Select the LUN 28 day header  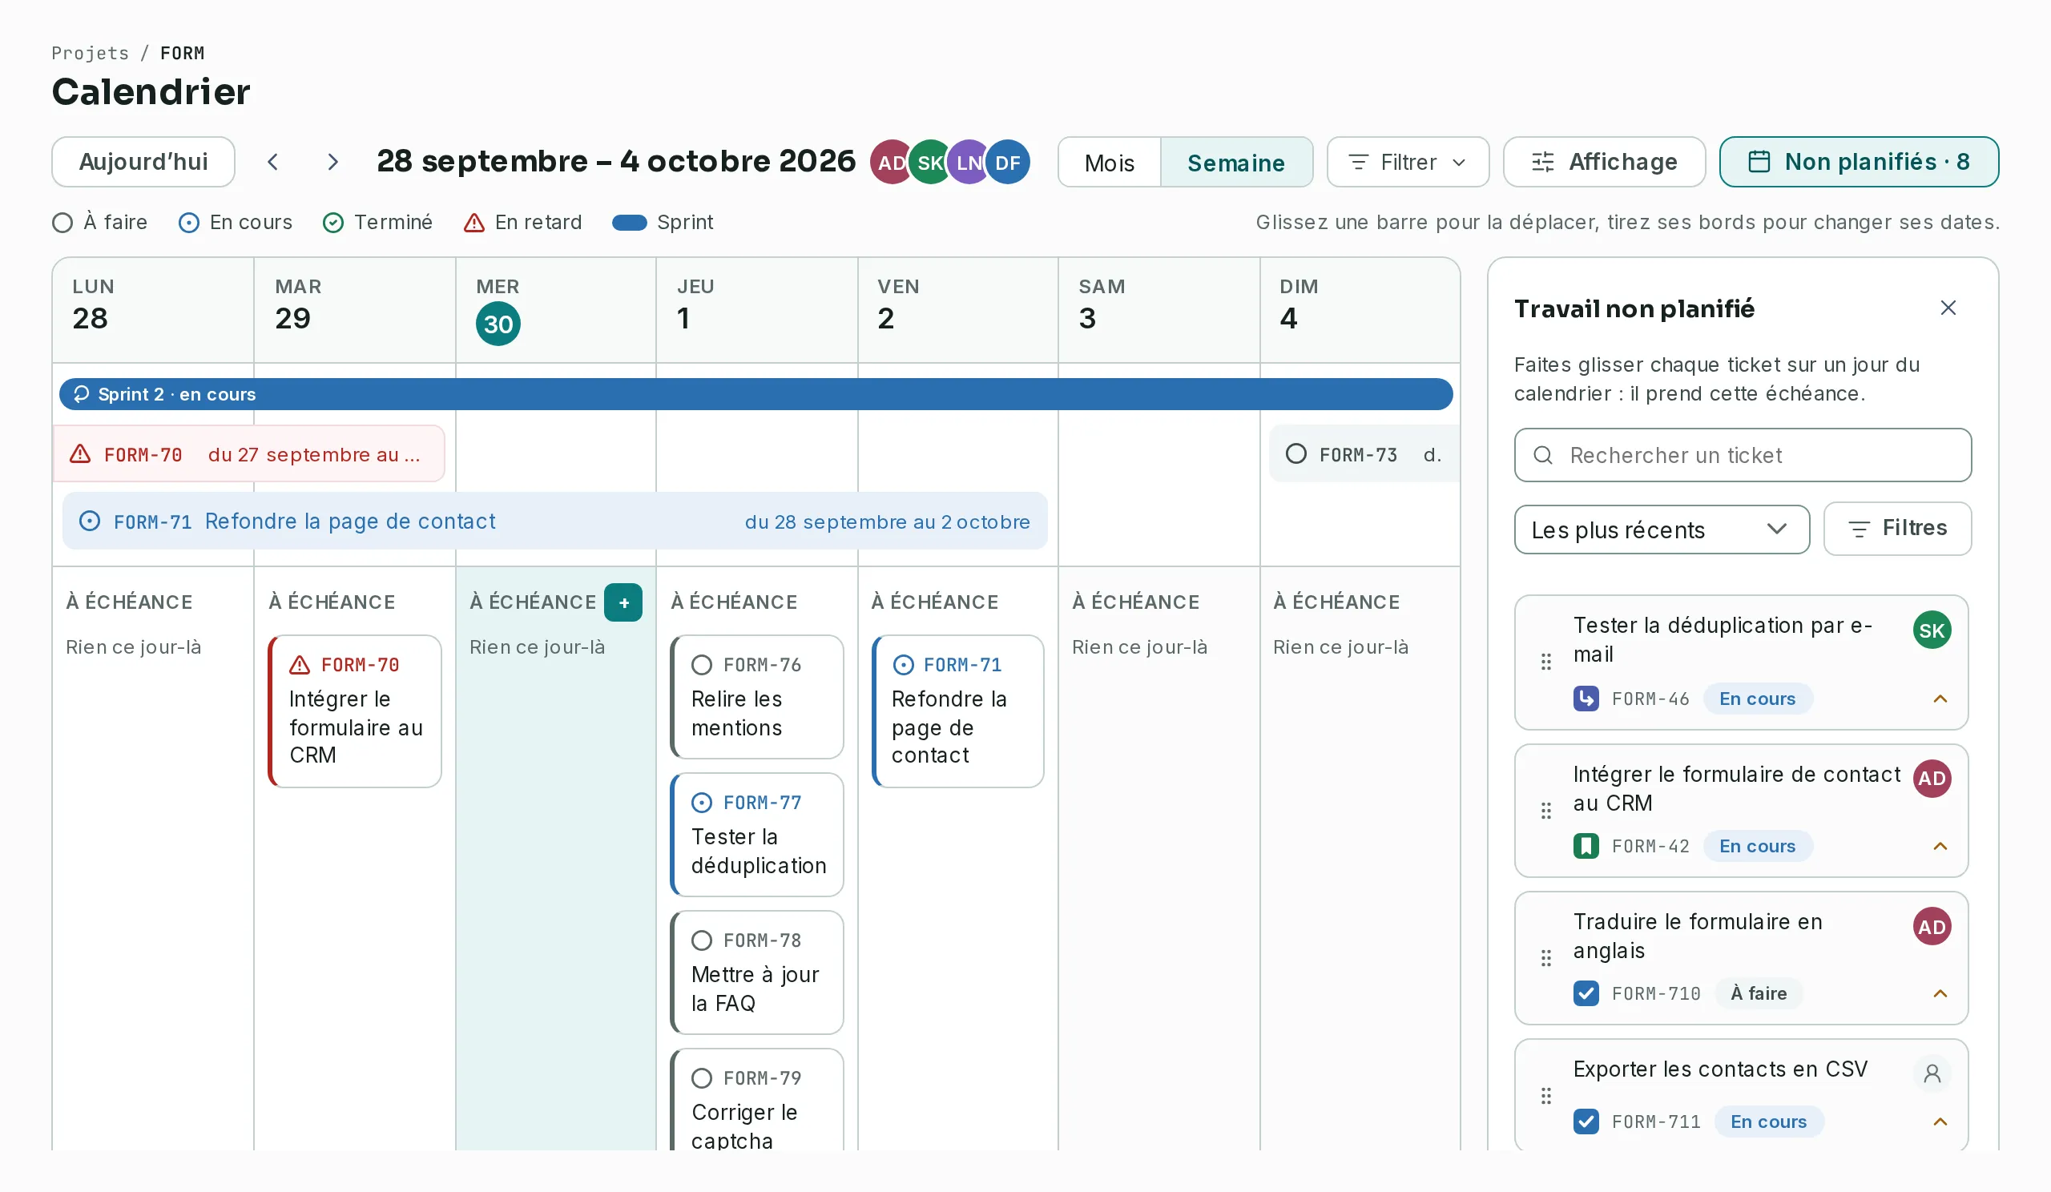click(153, 310)
